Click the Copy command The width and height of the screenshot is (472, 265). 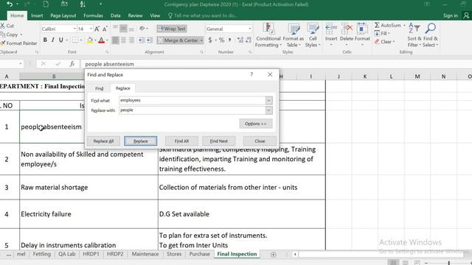[x=12, y=35]
